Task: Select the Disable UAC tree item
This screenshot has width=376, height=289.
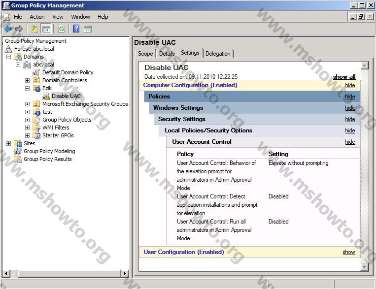Action: coord(66,96)
